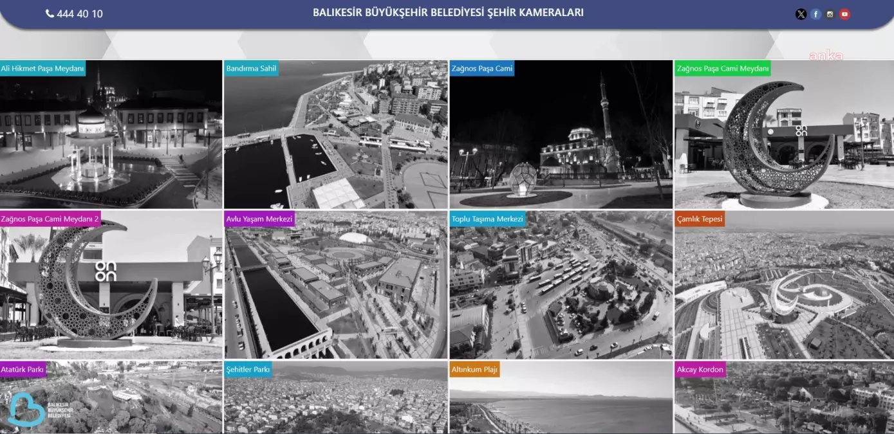
Task: Open the Instagram icon in the header
Action: pos(830,14)
